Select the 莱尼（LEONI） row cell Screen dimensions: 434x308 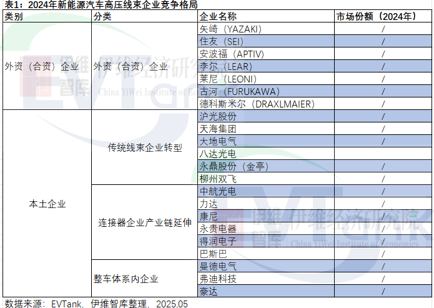coord(227,79)
